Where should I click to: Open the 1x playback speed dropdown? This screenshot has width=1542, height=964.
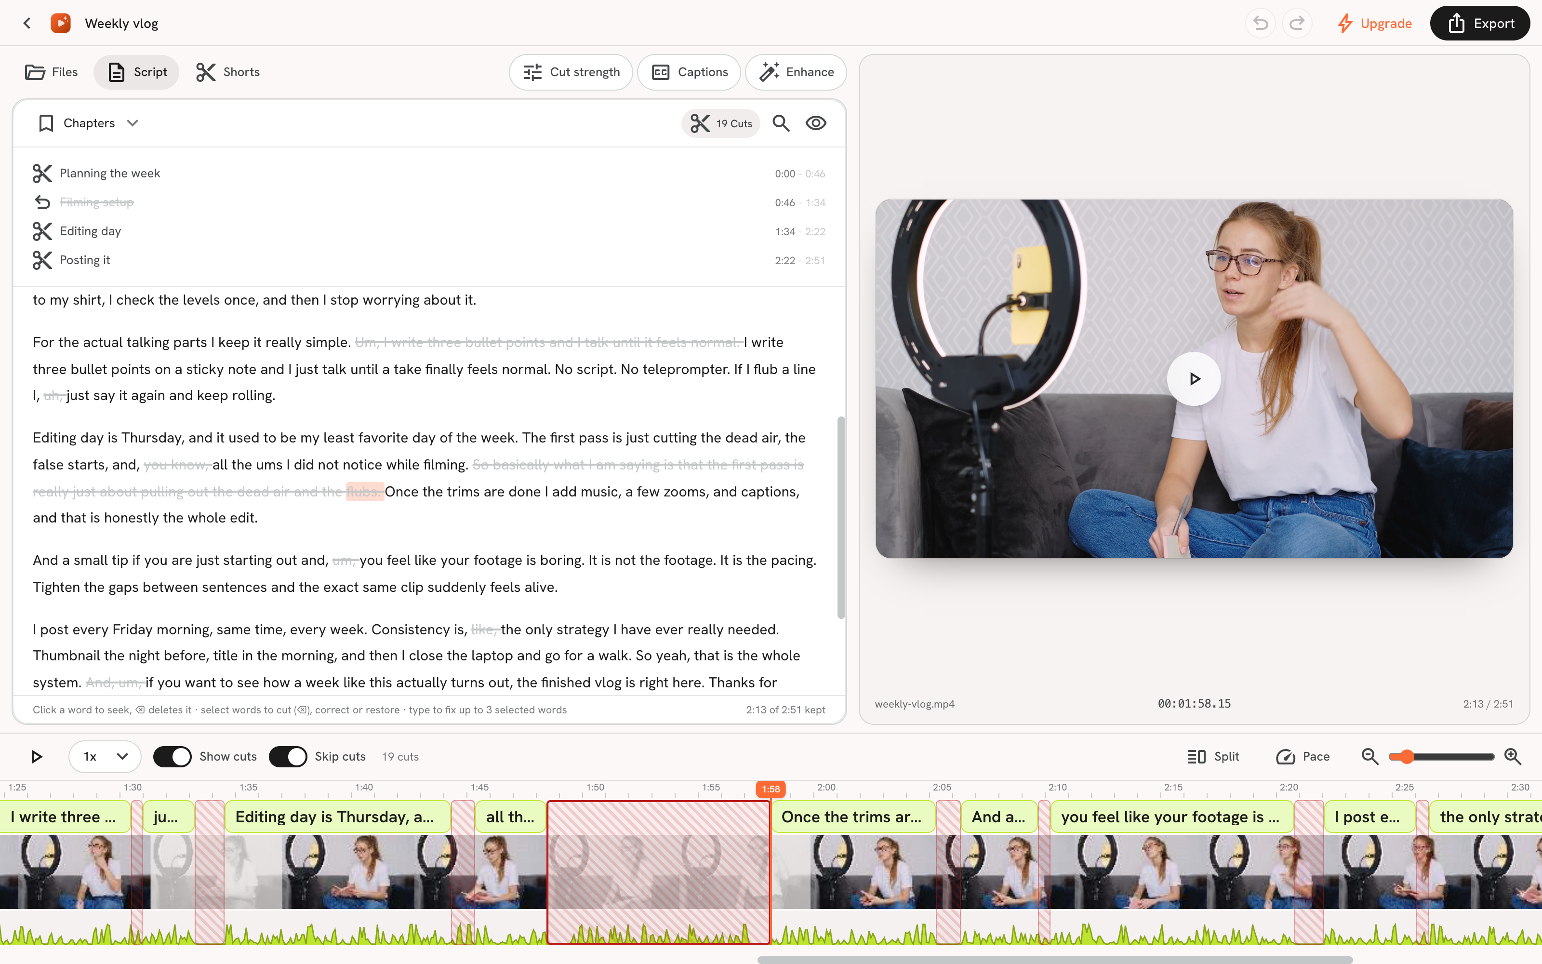tap(105, 757)
